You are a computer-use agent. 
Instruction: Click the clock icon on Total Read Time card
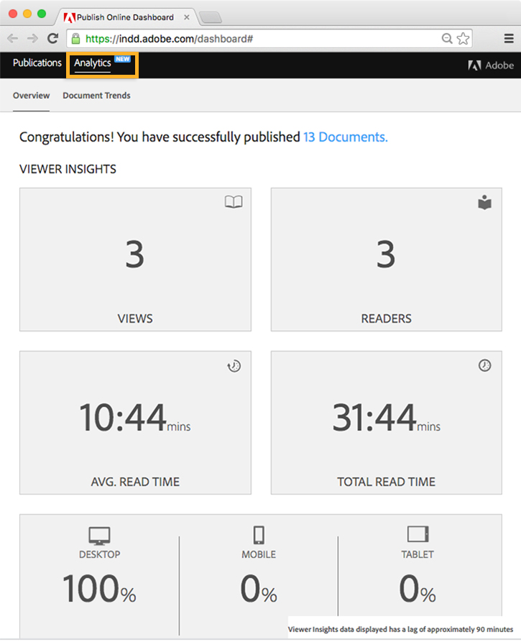[485, 366]
